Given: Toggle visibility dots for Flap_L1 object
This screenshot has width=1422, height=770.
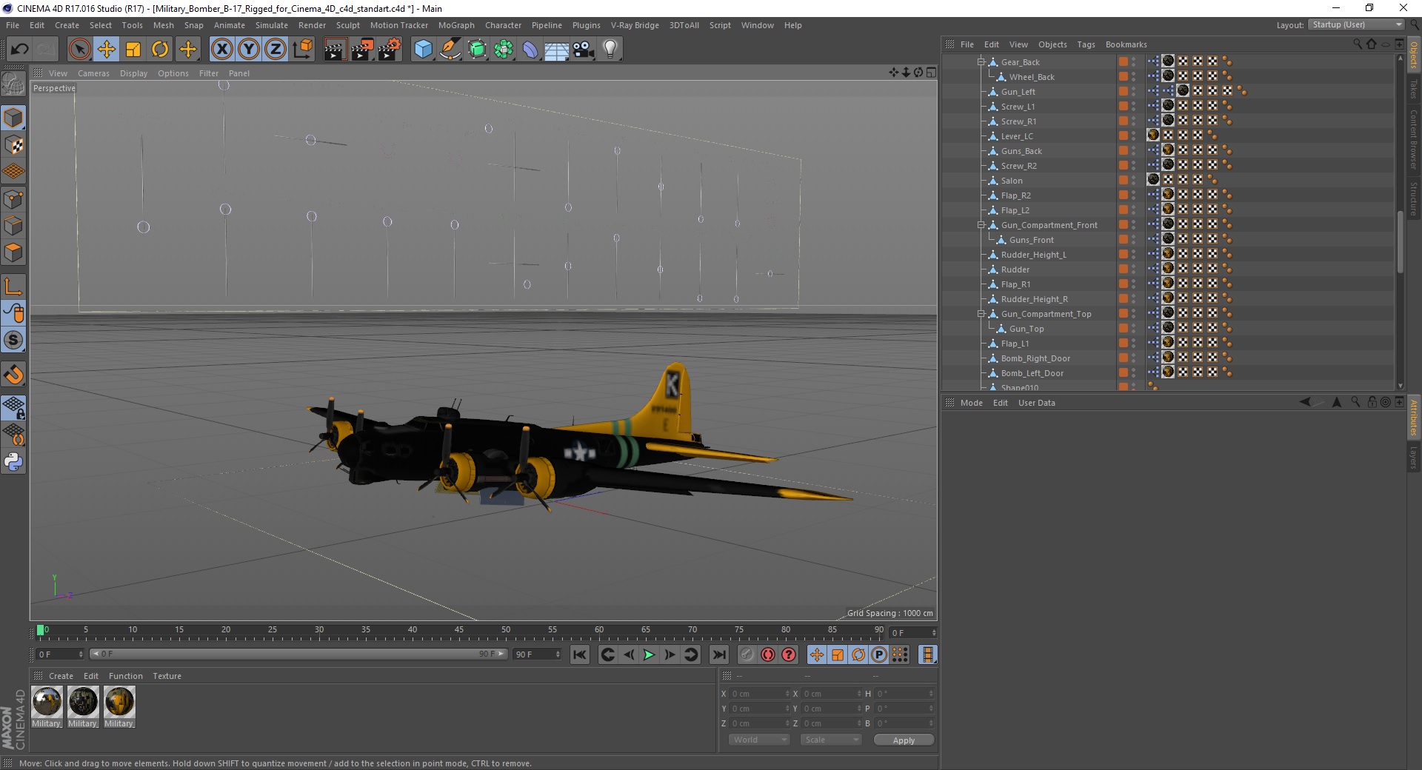Looking at the screenshot, I should [1134, 343].
